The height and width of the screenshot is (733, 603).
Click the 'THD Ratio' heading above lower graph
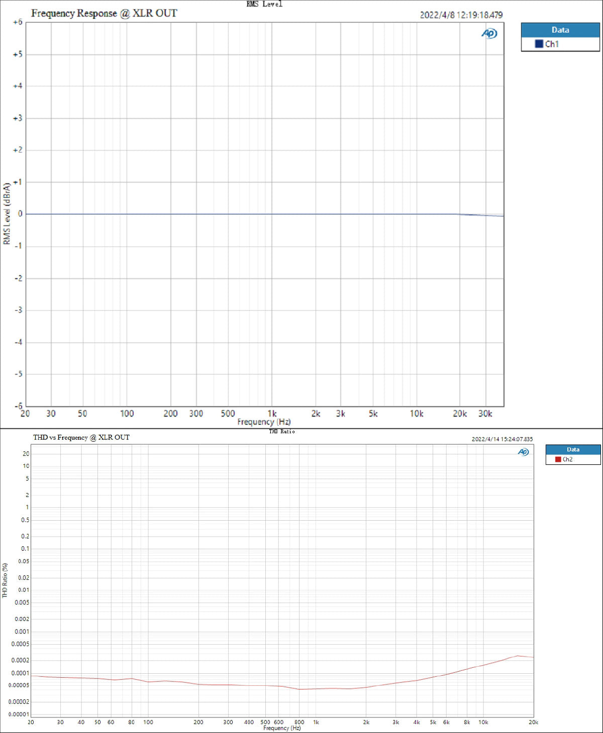(x=281, y=432)
